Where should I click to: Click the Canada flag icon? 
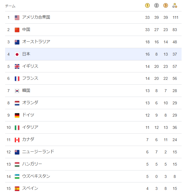point(17,140)
